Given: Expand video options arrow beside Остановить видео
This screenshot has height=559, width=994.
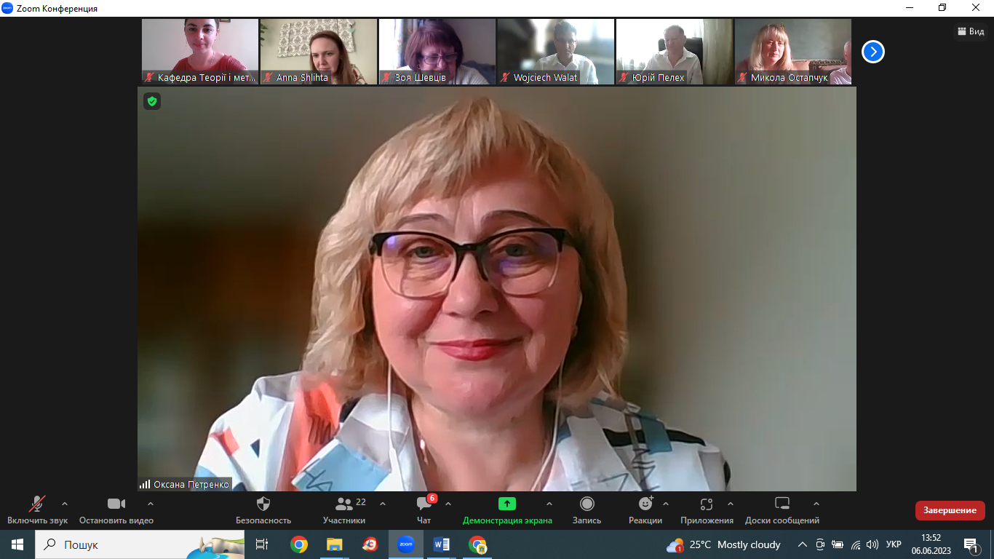Looking at the screenshot, I should click(151, 504).
